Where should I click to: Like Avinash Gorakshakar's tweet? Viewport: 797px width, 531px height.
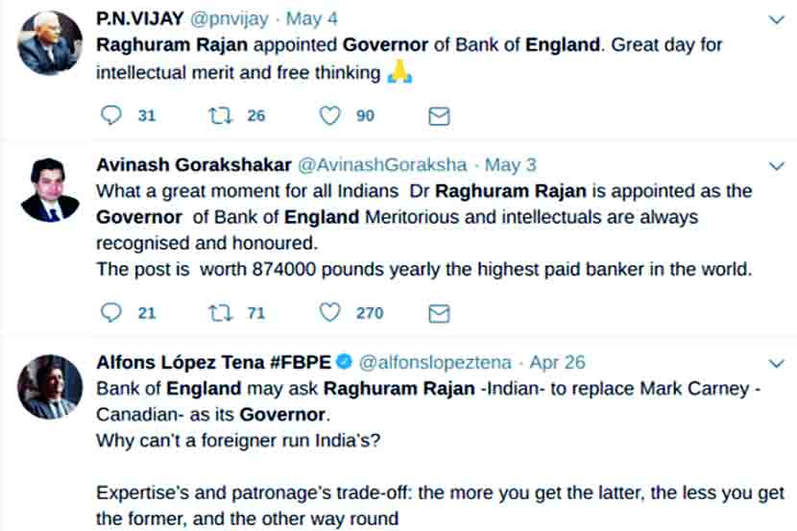click(329, 313)
